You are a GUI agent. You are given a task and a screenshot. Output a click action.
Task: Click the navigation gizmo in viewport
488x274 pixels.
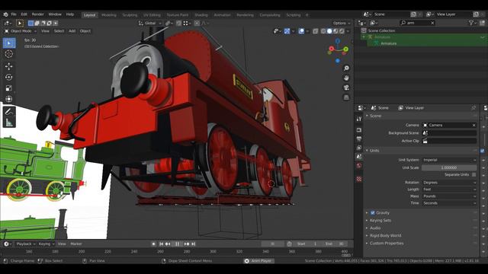(x=338, y=49)
